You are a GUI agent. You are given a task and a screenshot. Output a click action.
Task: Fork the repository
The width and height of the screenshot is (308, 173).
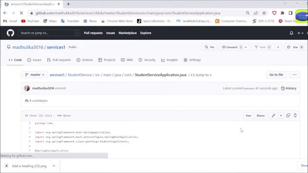click(263, 47)
